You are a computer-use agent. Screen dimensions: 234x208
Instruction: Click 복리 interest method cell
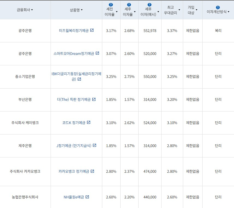[x=218, y=31]
